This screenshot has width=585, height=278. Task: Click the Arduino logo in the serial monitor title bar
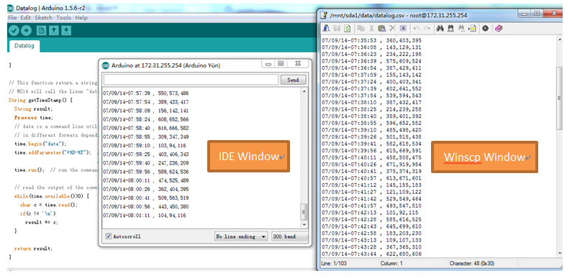pyautogui.click(x=106, y=65)
